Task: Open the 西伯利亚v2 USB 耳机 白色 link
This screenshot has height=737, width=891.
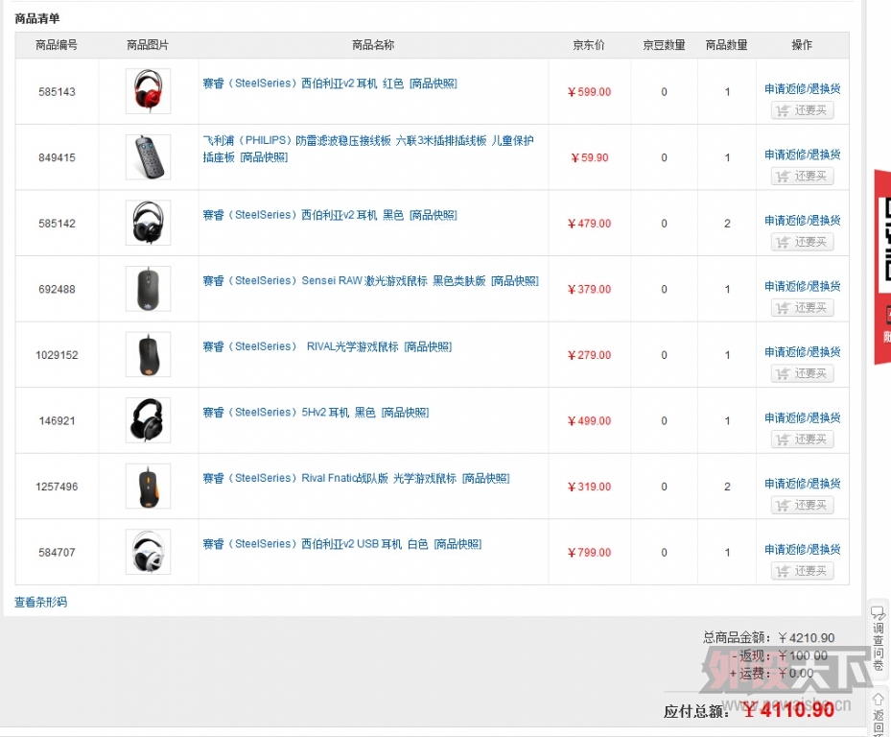Action: tap(316, 544)
